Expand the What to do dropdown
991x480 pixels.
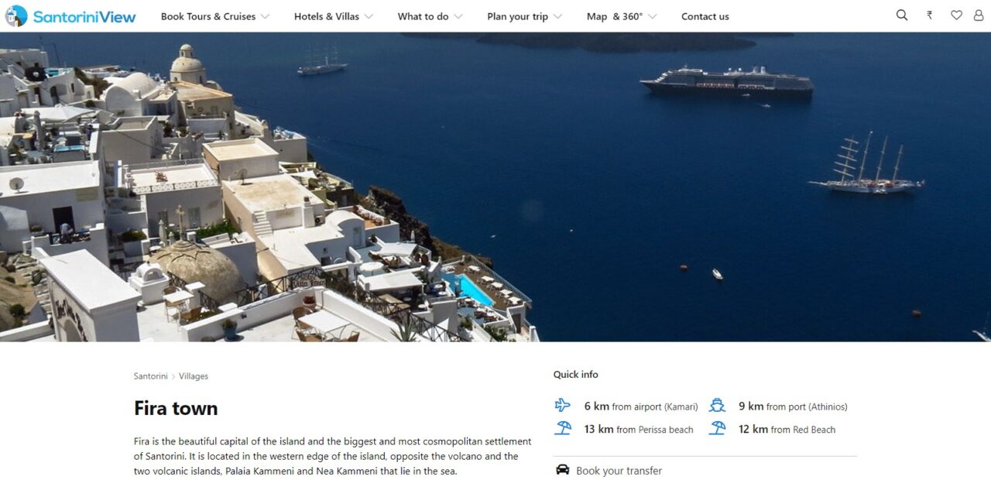tap(430, 16)
